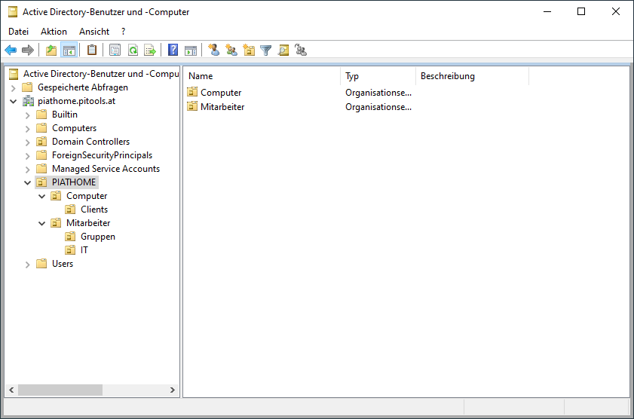Viewport: 634px width, 419px height.
Task: Collapse the PIATHOME tree node
Action: point(28,182)
